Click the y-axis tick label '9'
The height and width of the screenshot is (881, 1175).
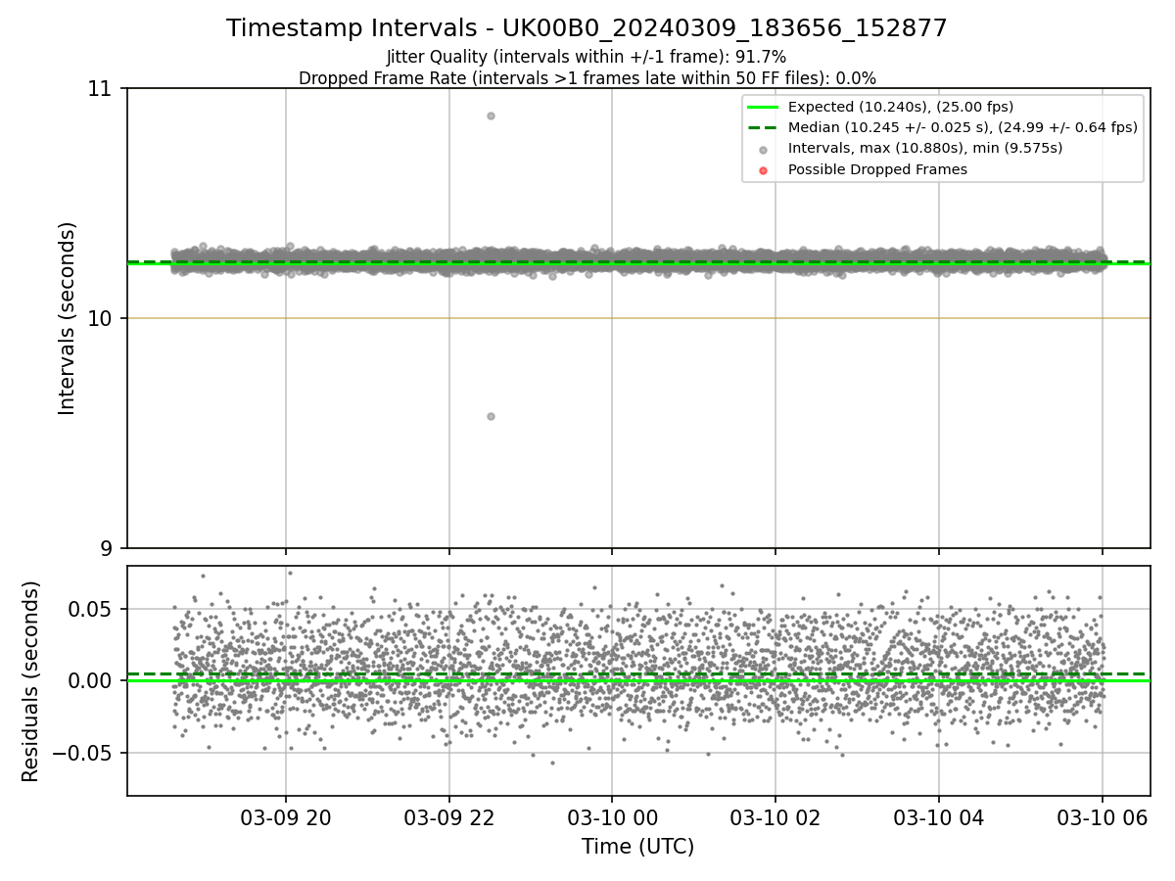tap(108, 548)
